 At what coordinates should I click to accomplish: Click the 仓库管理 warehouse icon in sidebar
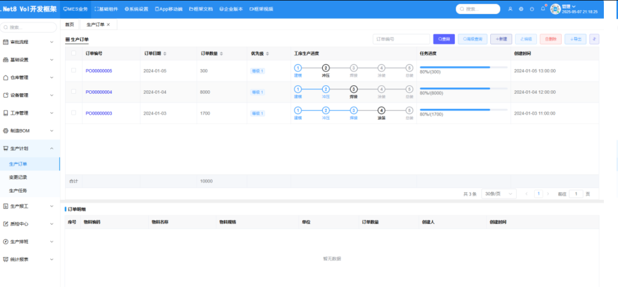(x=6, y=78)
